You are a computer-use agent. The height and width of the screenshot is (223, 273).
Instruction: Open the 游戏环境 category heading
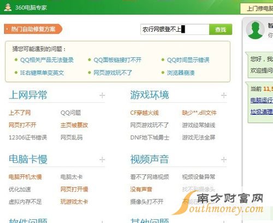[150, 95]
